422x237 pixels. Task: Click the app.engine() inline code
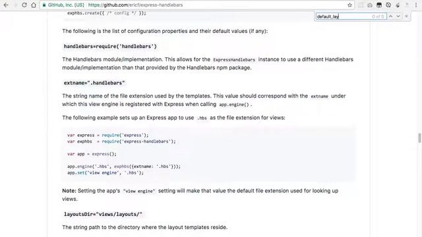234,105
